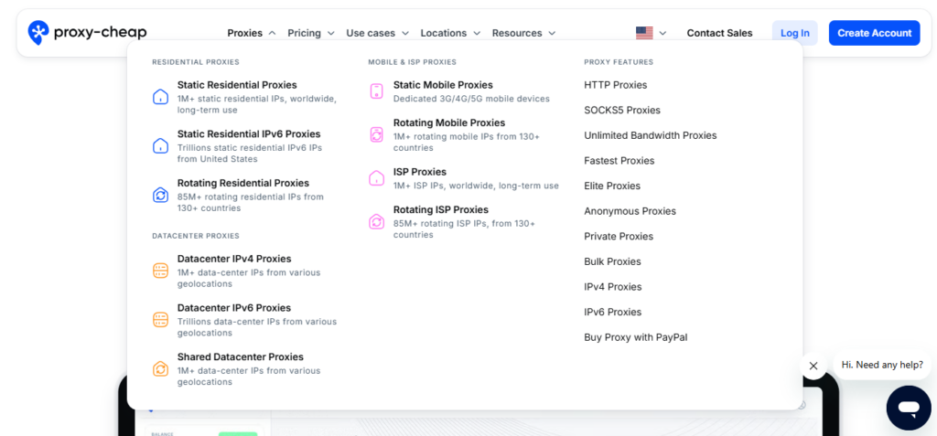Open the live chat bubble icon
This screenshot has height=436, width=937.
908,407
